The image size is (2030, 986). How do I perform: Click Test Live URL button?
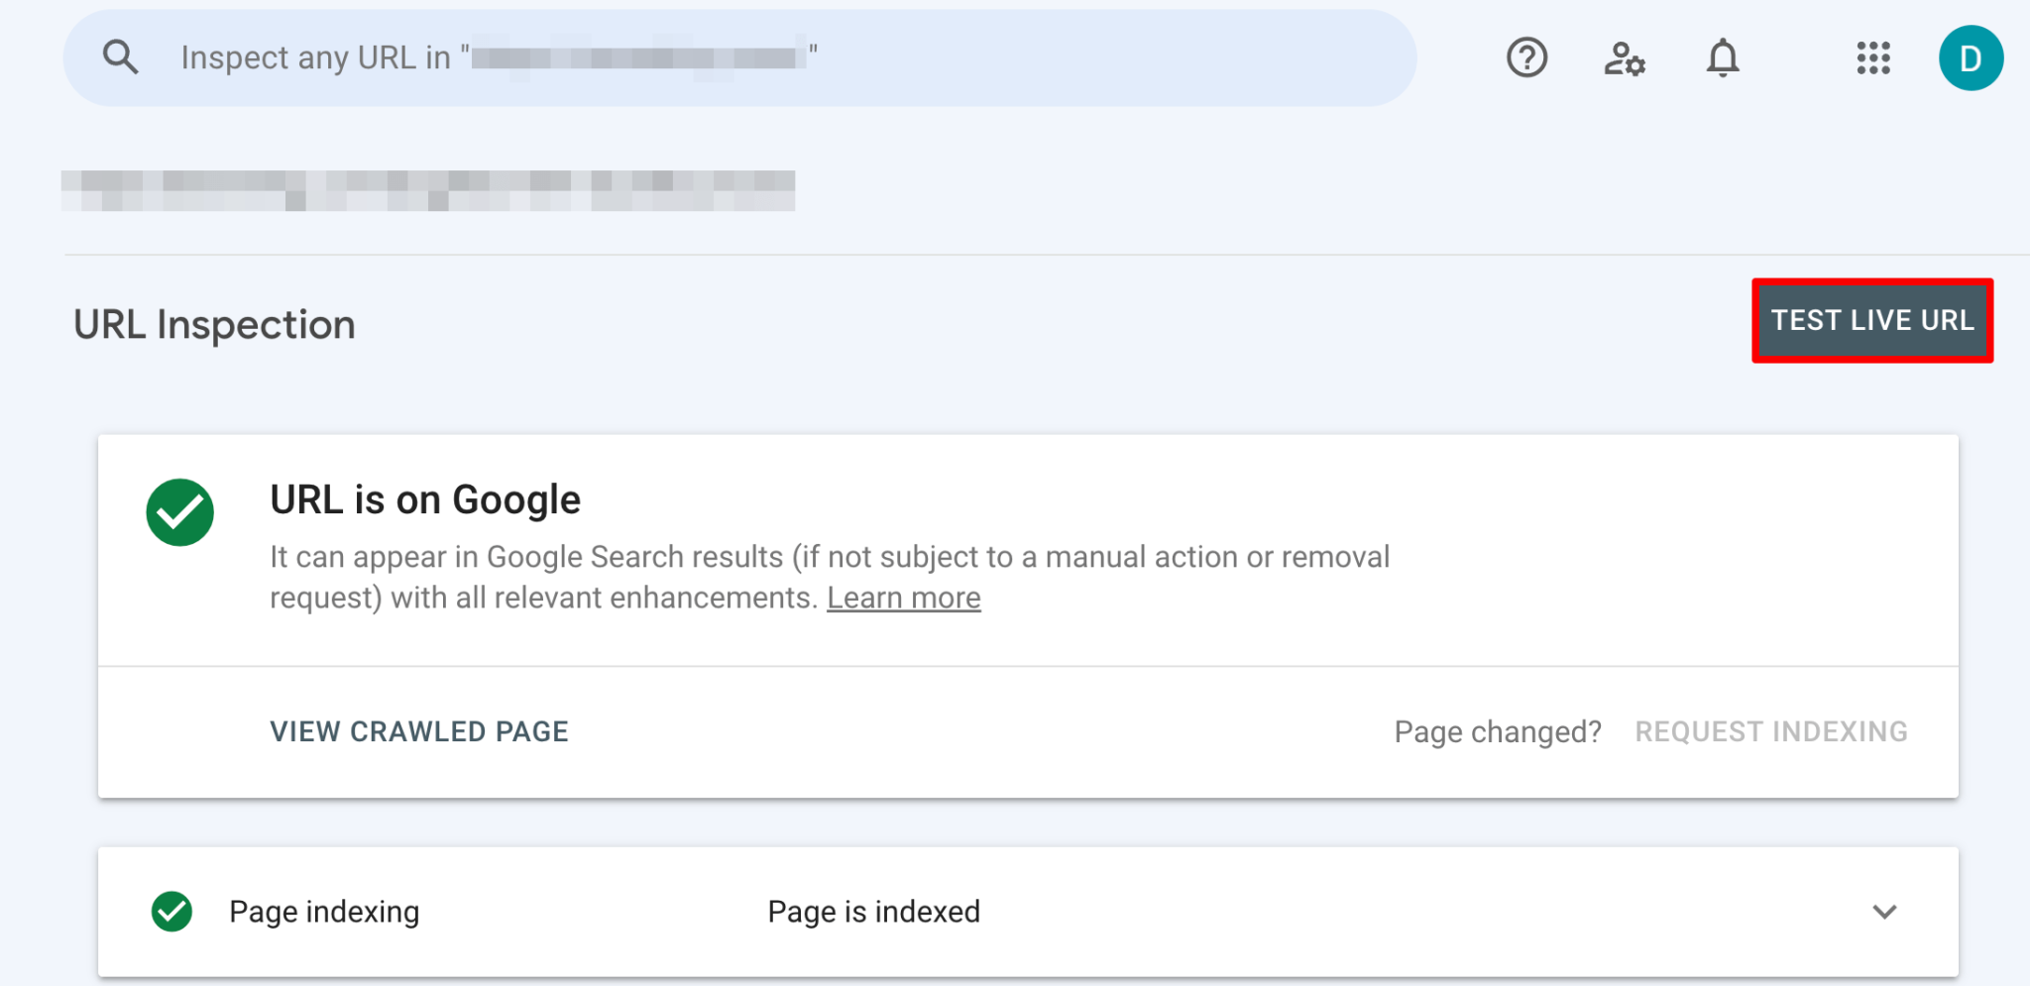pyautogui.click(x=1872, y=321)
